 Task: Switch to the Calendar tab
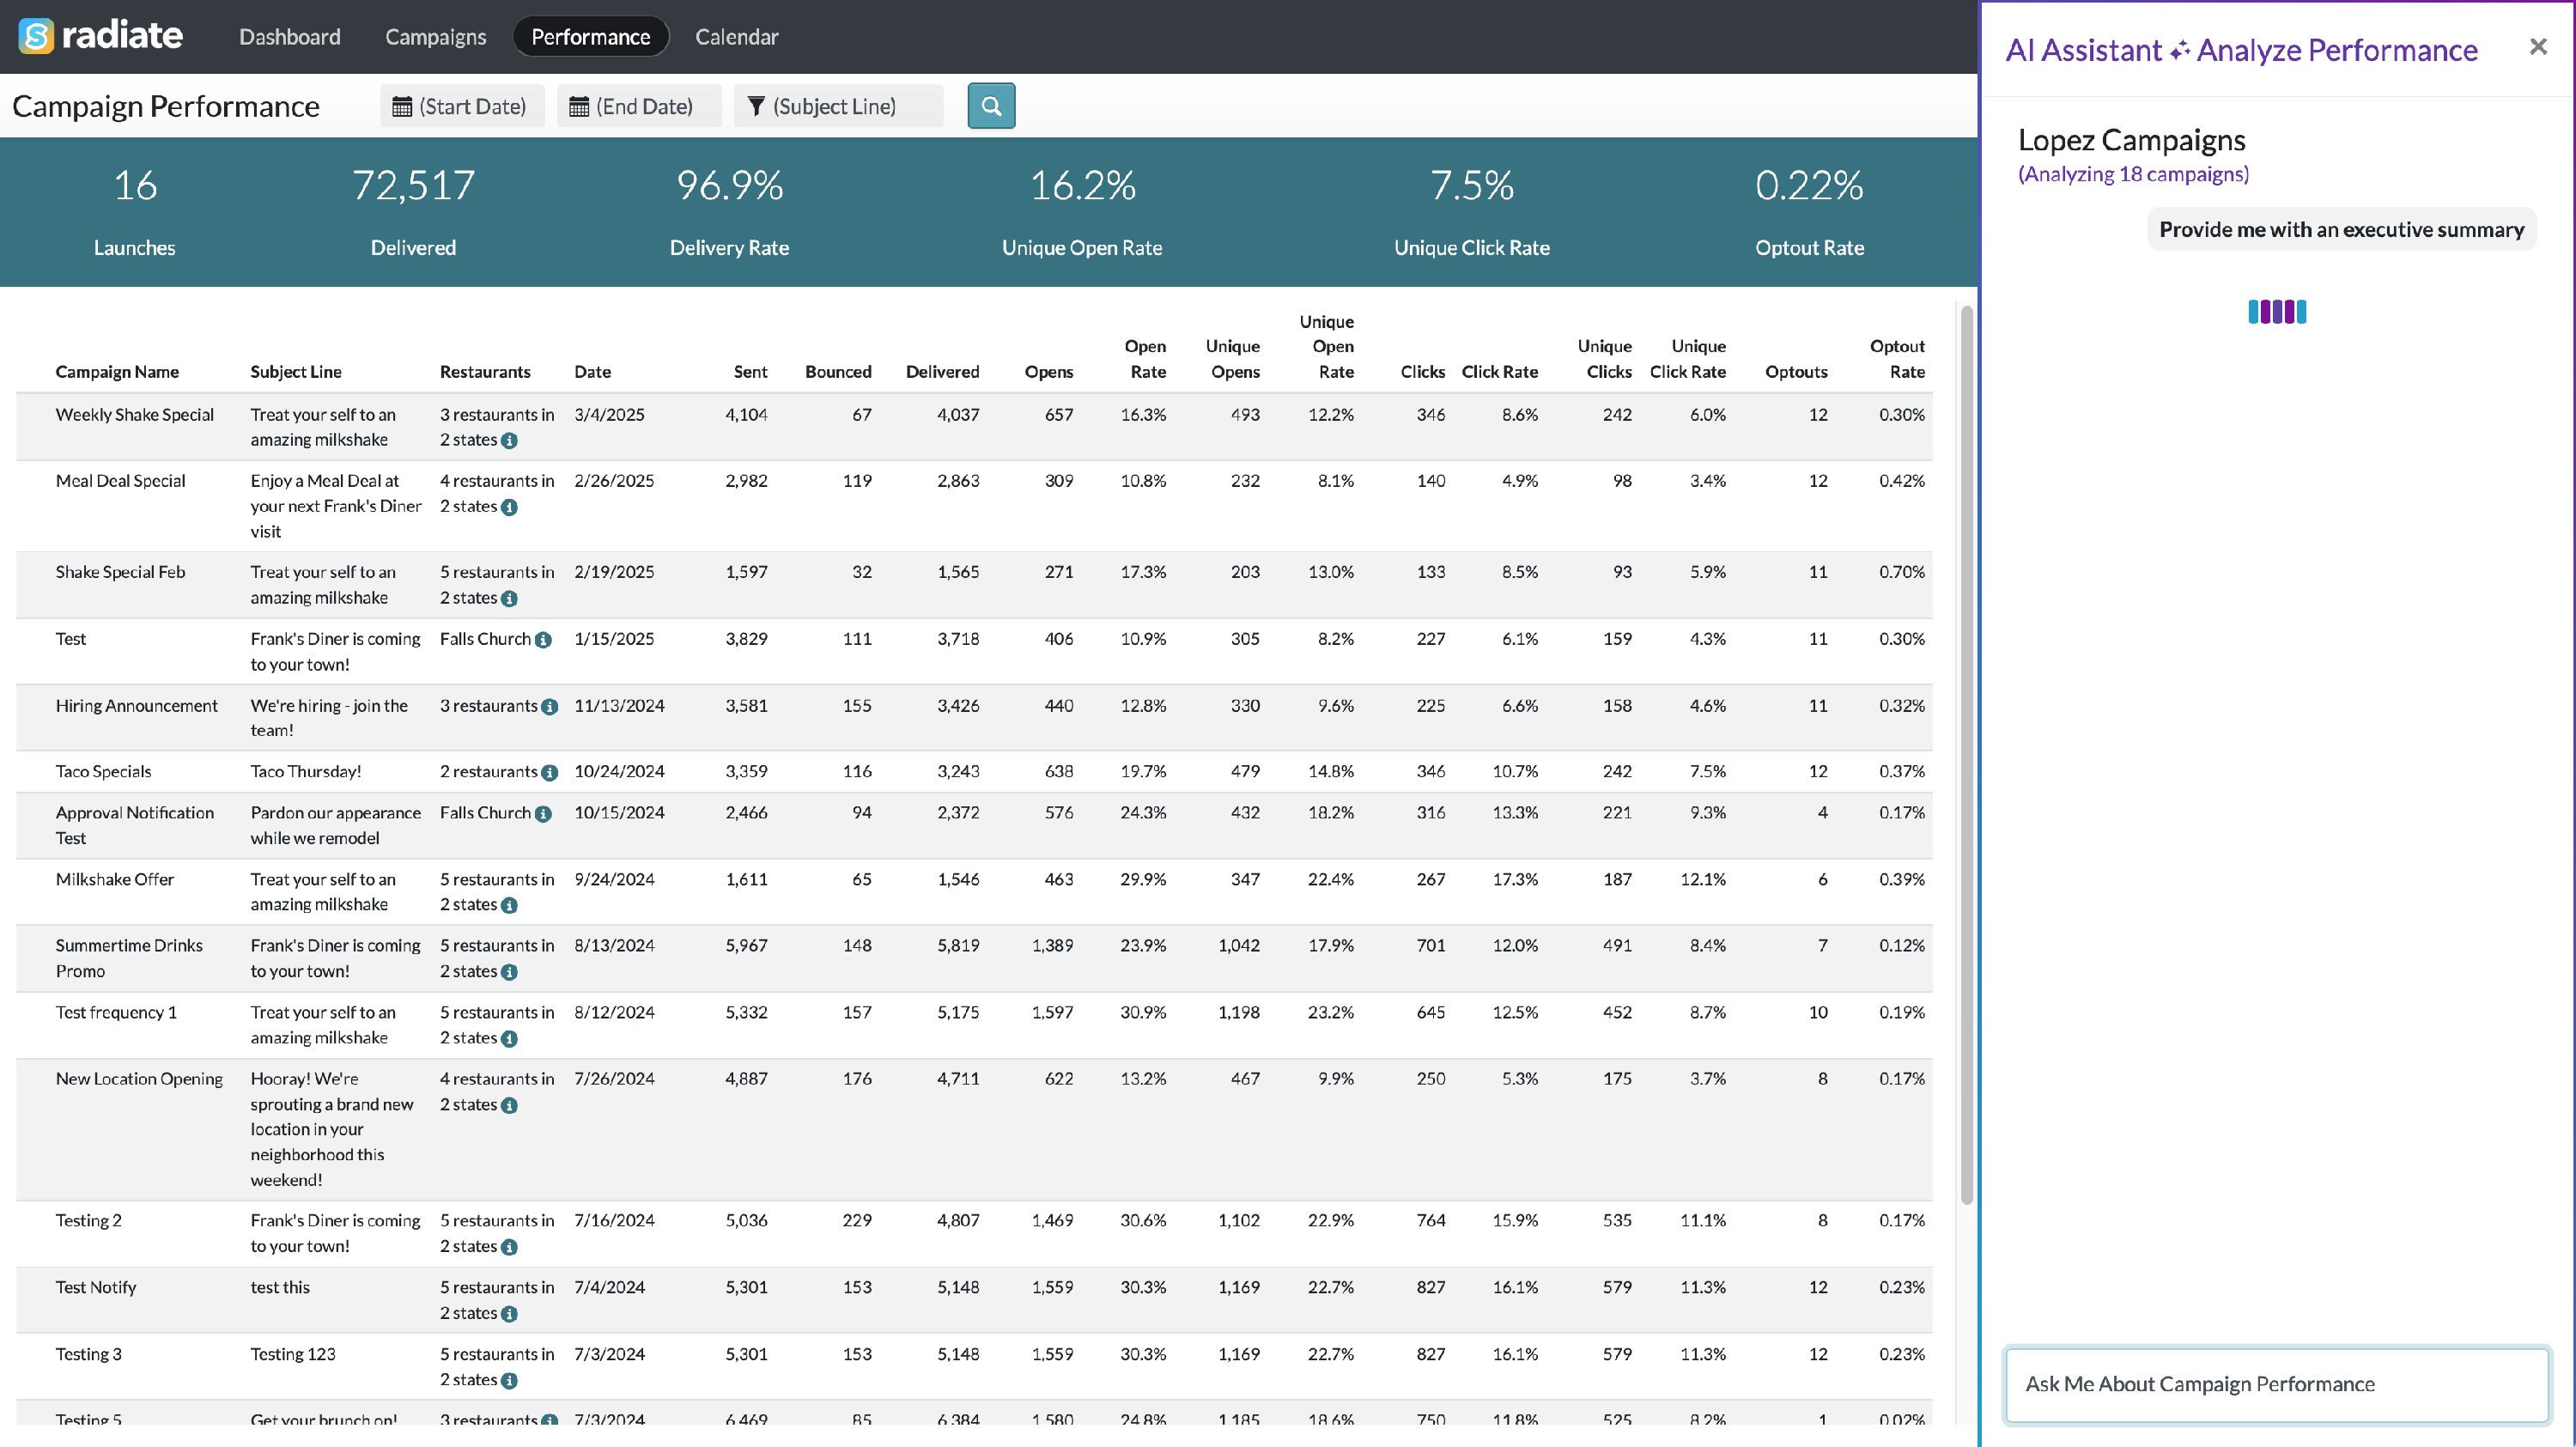click(x=736, y=37)
